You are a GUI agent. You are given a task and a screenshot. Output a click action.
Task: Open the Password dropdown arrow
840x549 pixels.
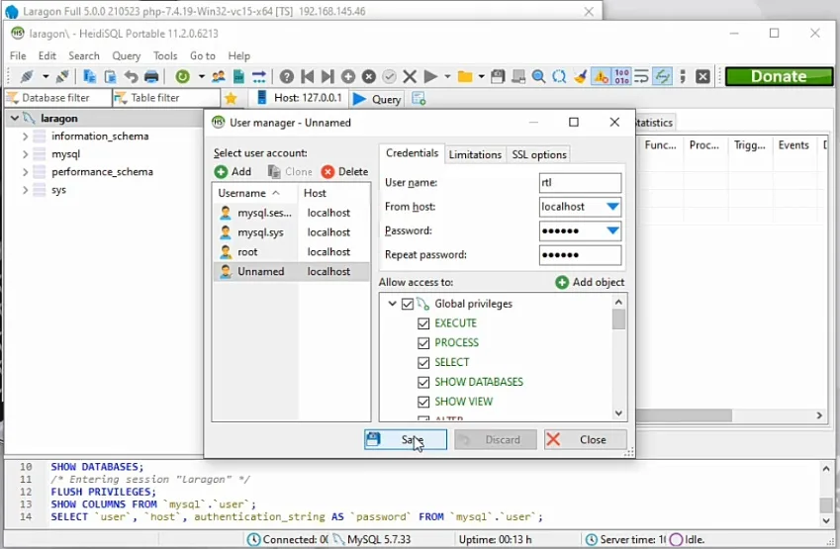coord(612,230)
